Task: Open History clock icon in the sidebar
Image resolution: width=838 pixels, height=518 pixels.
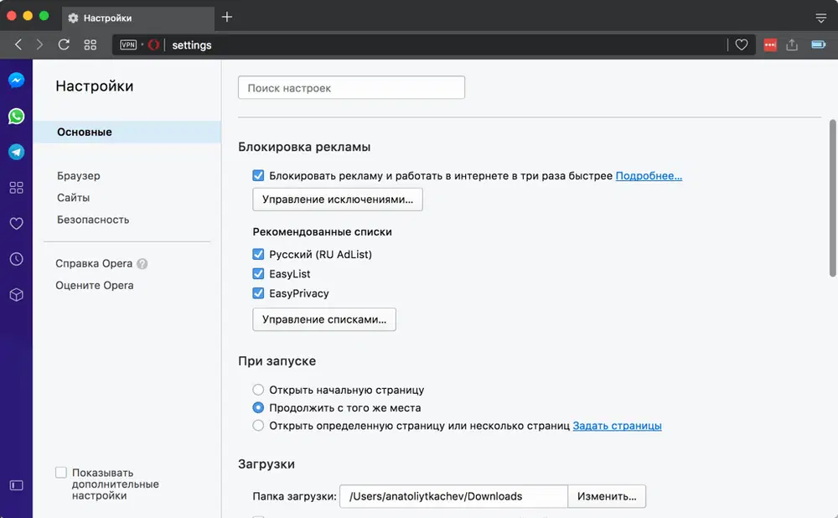Action: point(16,259)
